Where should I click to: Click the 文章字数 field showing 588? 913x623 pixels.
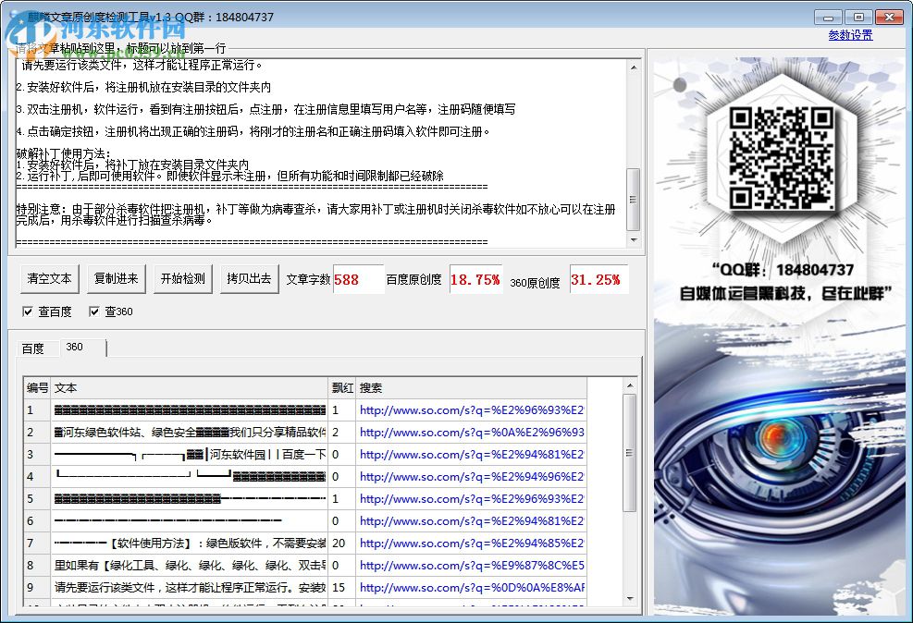tap(357, 279)
